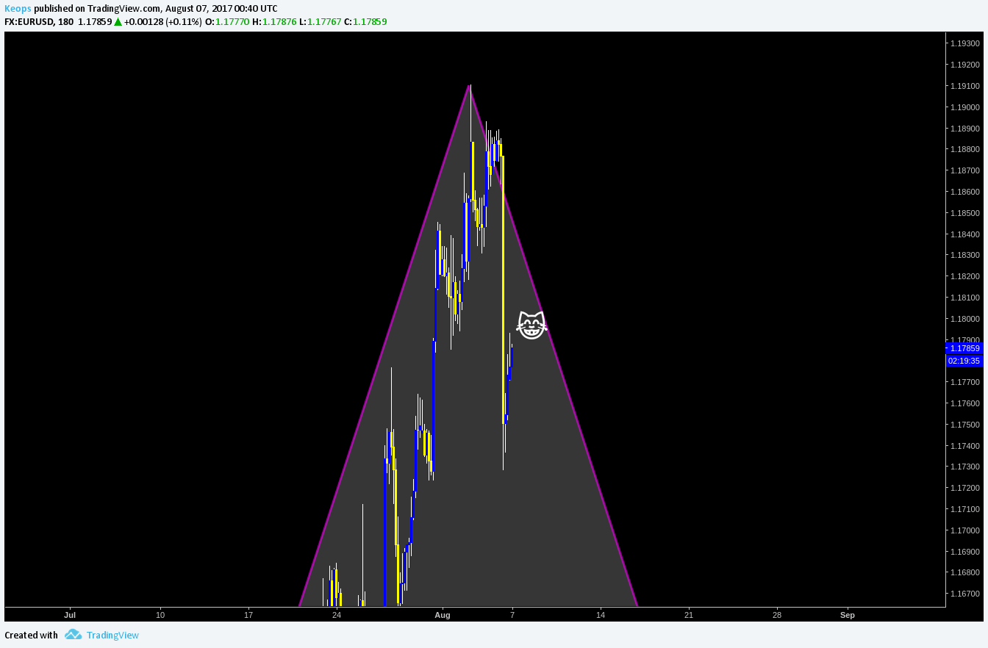Click the 7 date label on time axis
This screenshot has height=648, width=988.
512,615
